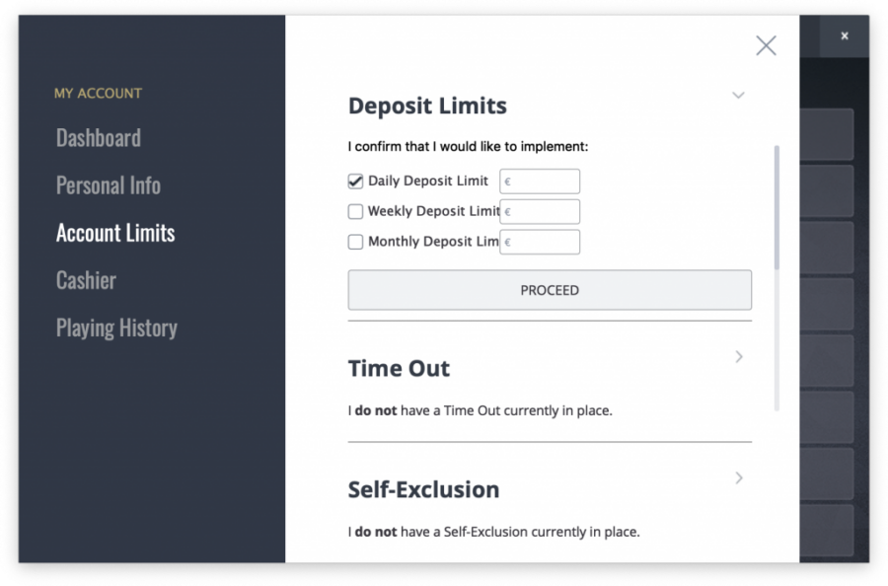Close the account limits dialog with the large X
The width and height of the screenshot is (888, 586).
click(766, 45)
